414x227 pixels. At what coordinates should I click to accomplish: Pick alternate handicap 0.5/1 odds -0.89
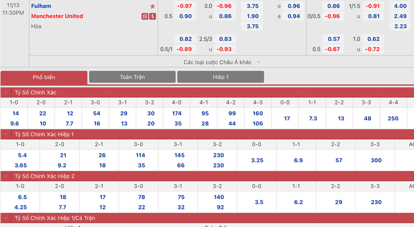coord(185,49)
